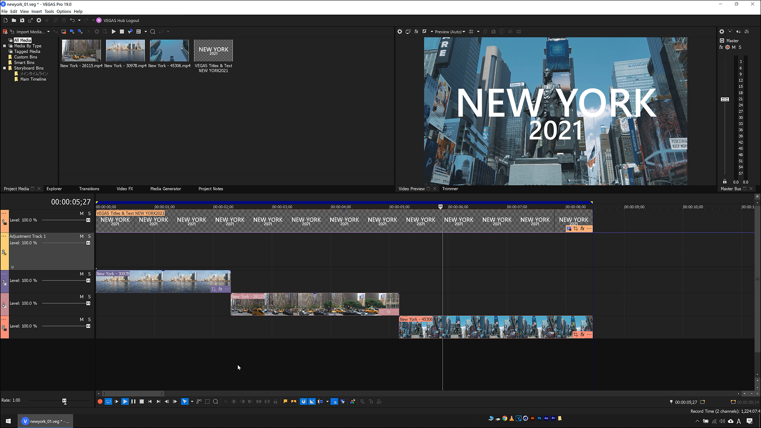Open the Import Media dropdown arrow
The image size is (761, 428).
[x=48, y=32]
